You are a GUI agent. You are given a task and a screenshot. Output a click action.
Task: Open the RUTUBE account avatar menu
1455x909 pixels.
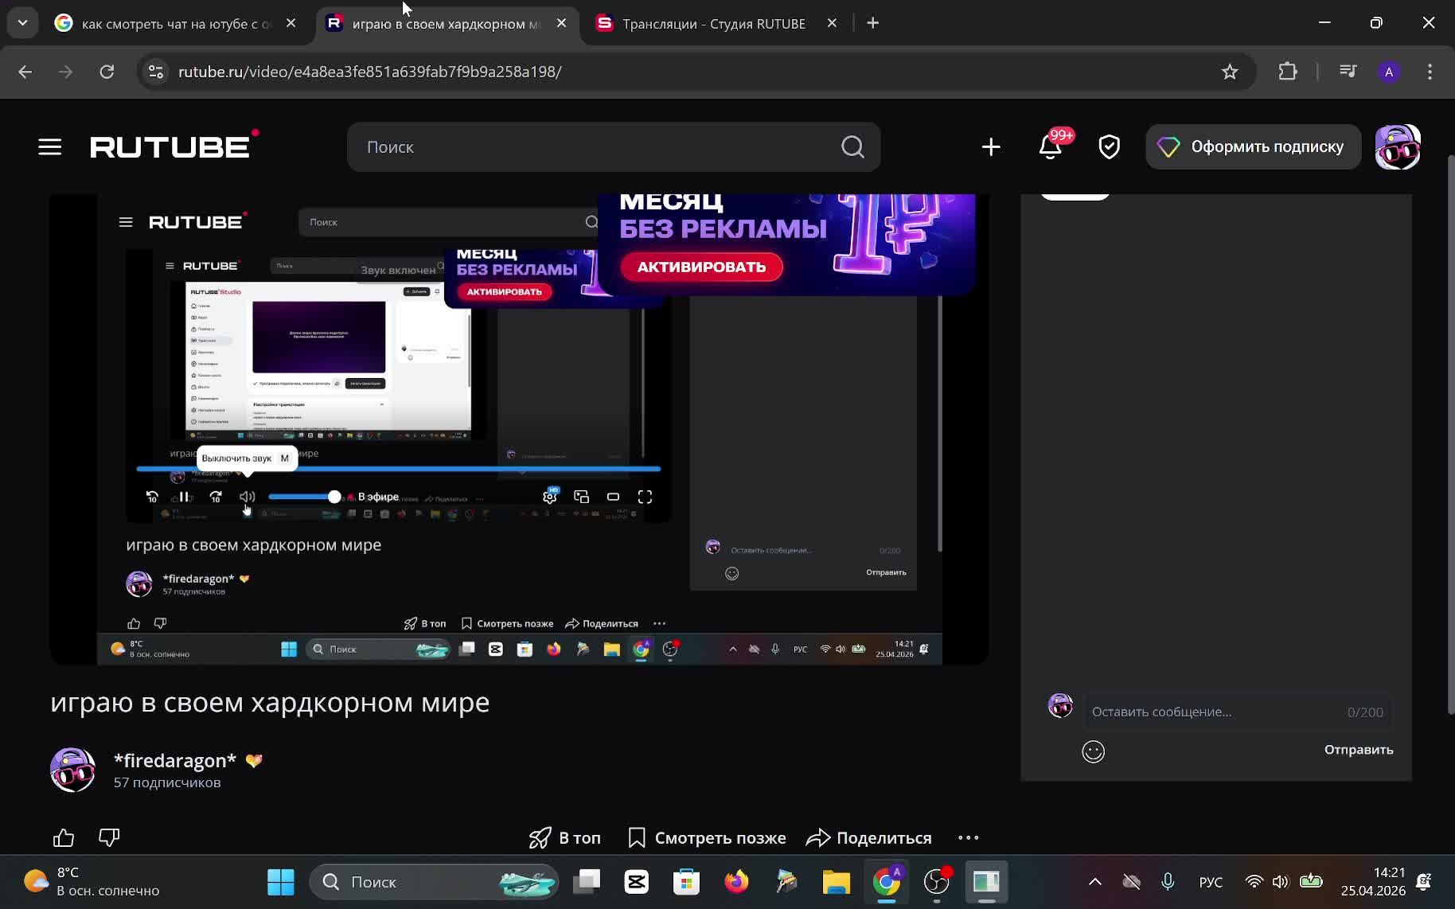(1398, 147)
